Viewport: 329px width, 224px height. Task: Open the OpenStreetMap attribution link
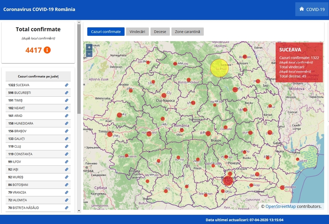pos(281,206)
